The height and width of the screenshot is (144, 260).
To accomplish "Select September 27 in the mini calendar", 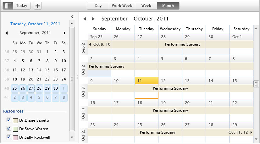I will coord(31,88).
